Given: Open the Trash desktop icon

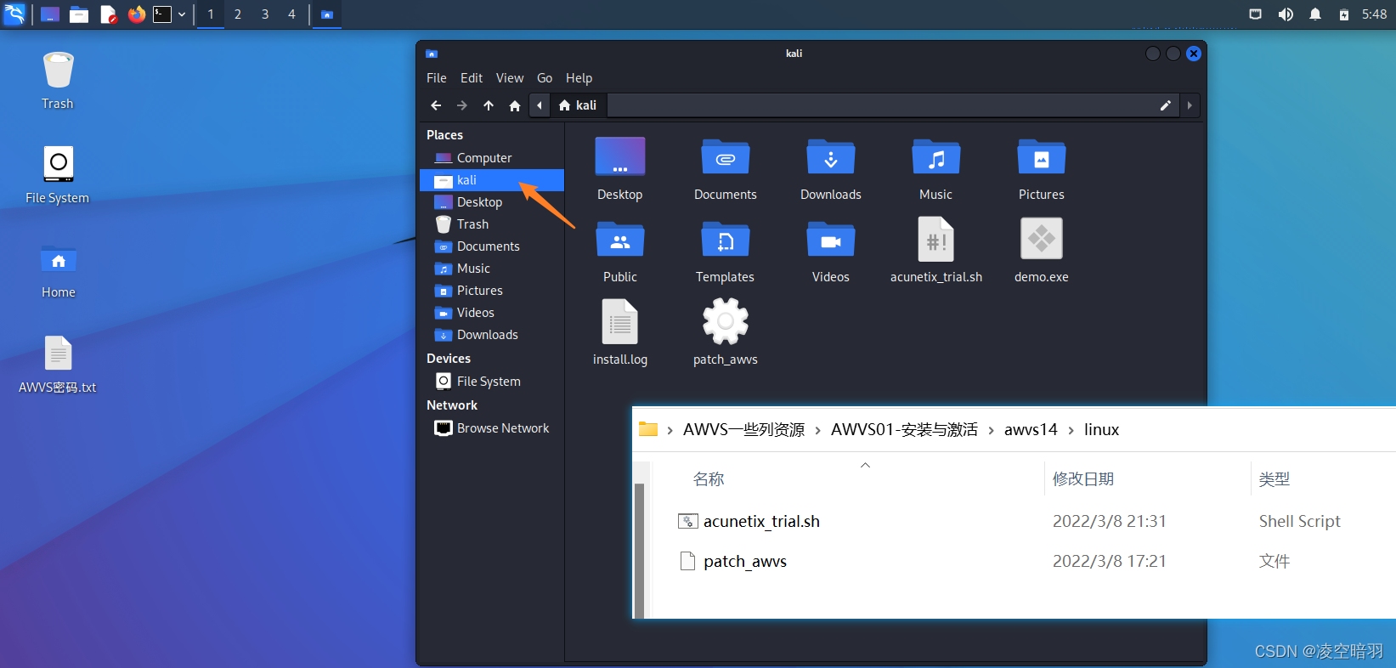Looking at the screenshot, I should 58,81.
